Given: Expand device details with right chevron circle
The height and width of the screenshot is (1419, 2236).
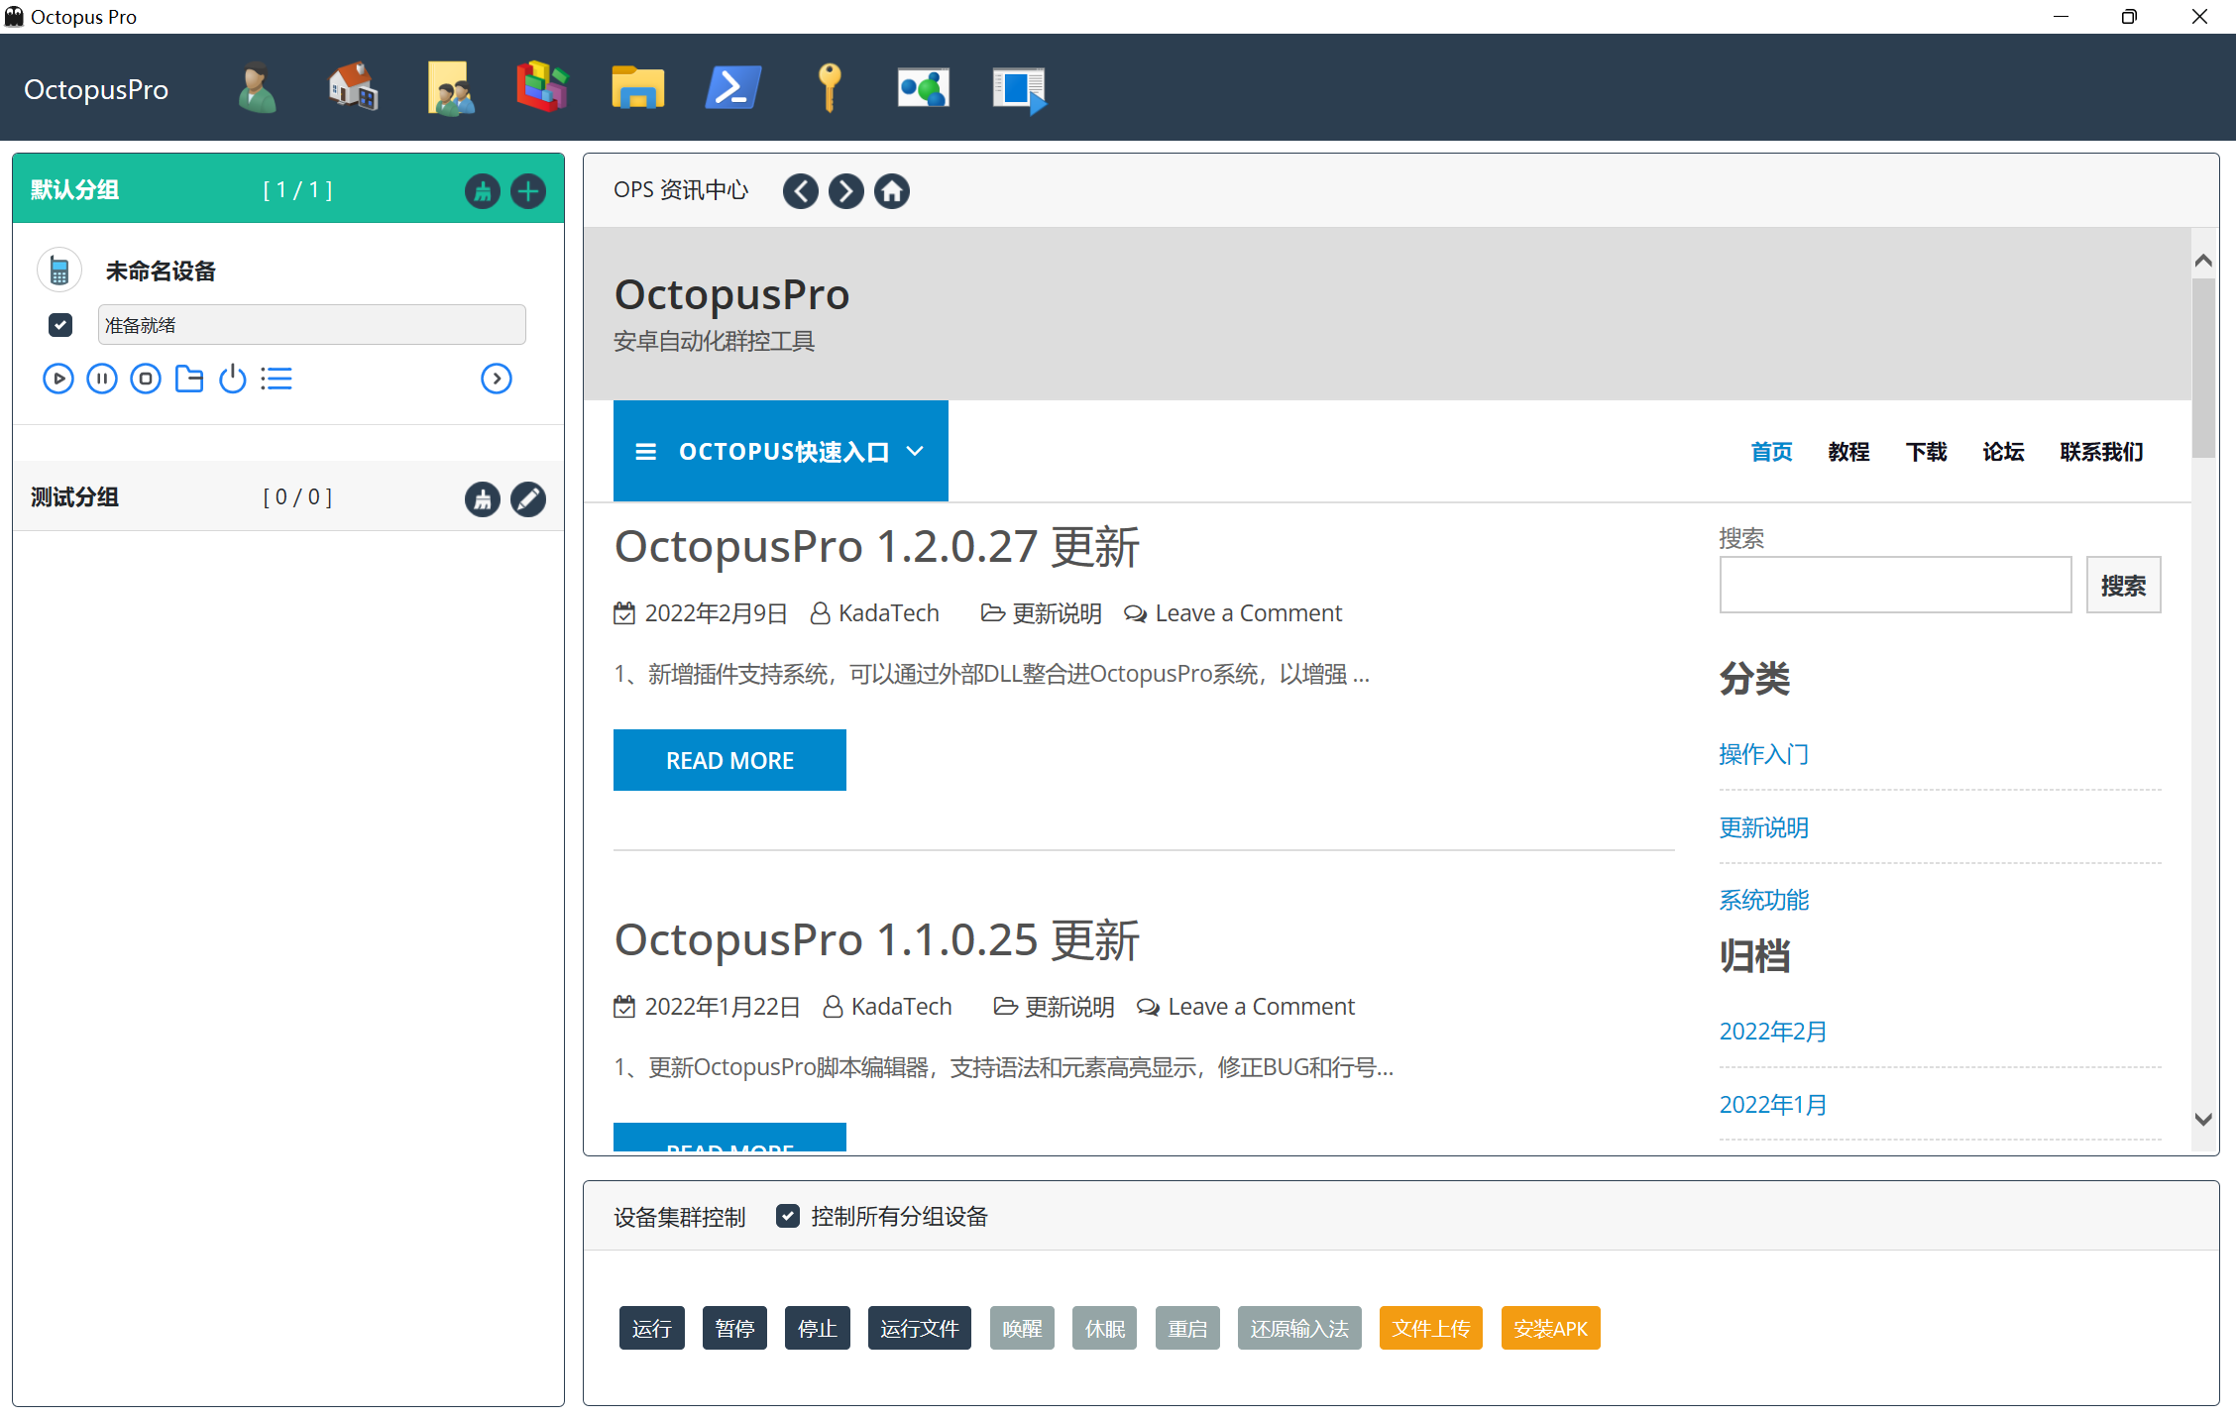Looking at the screenshot, I should (x=496, y=379).
